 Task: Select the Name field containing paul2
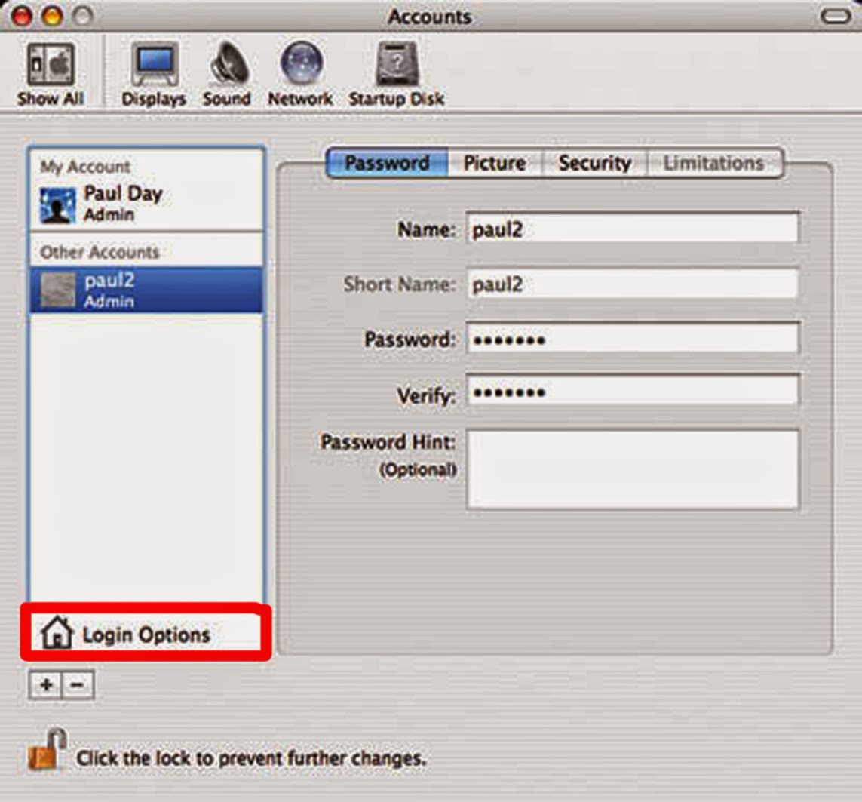pyautogui.click(x=633, y=229)
